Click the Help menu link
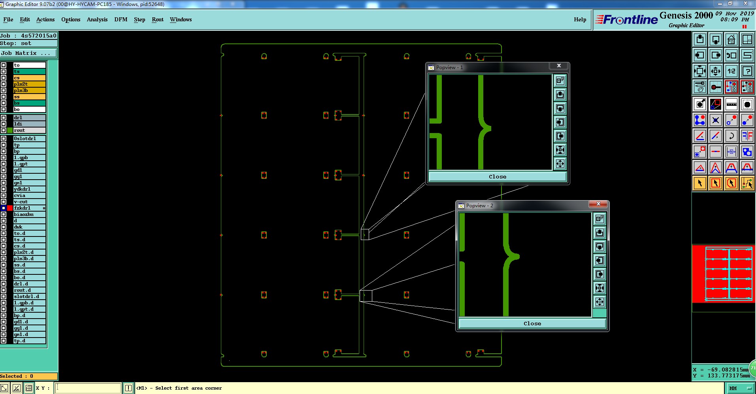 click(580, 19)
